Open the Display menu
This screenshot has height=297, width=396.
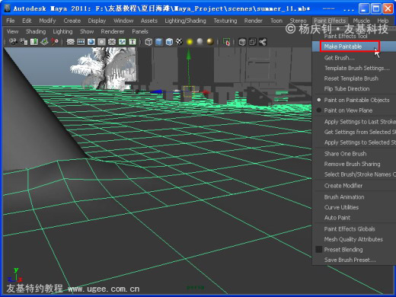[97, 21]
